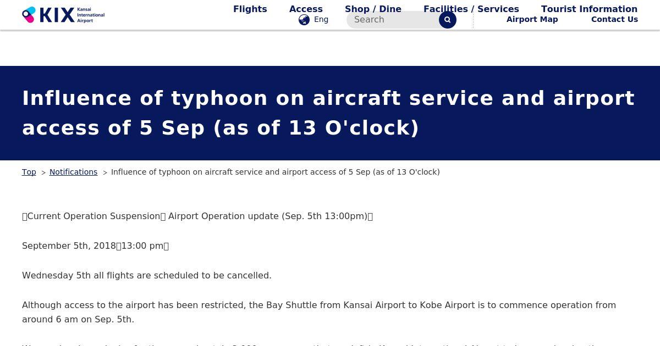Click the 'Current Operation Suspension' update line
This screenshot has height=346, width=660.
[197, 216]
